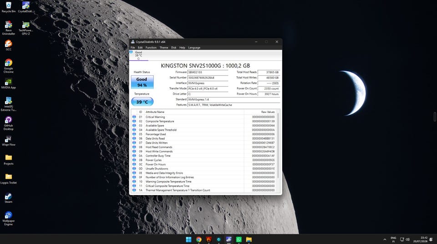This screenshot has height=244, width=437.
Task: Click the Good 94 % health status button
Action: [142, 82]
